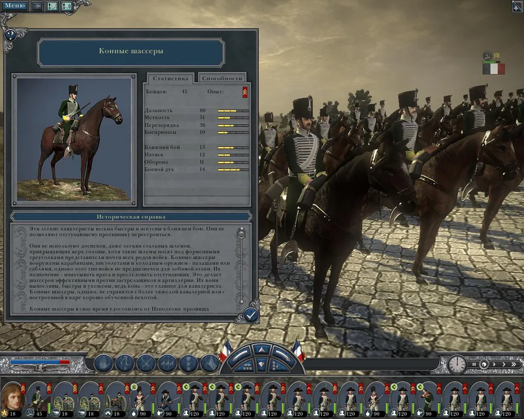Widen the formation ranks button

coord(247,366)
